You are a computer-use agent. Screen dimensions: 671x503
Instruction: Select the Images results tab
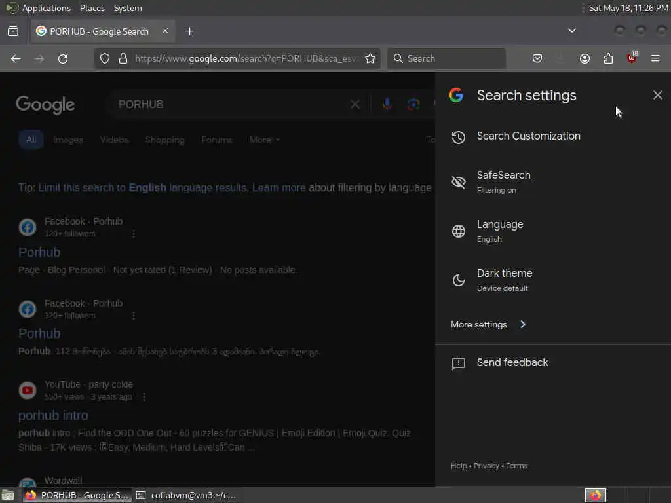68,140
